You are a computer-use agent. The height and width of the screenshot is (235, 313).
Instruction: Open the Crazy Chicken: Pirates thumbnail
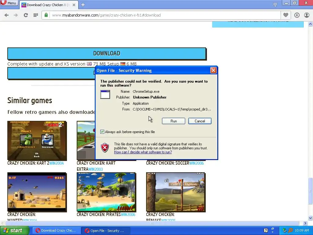click(106, 192)
